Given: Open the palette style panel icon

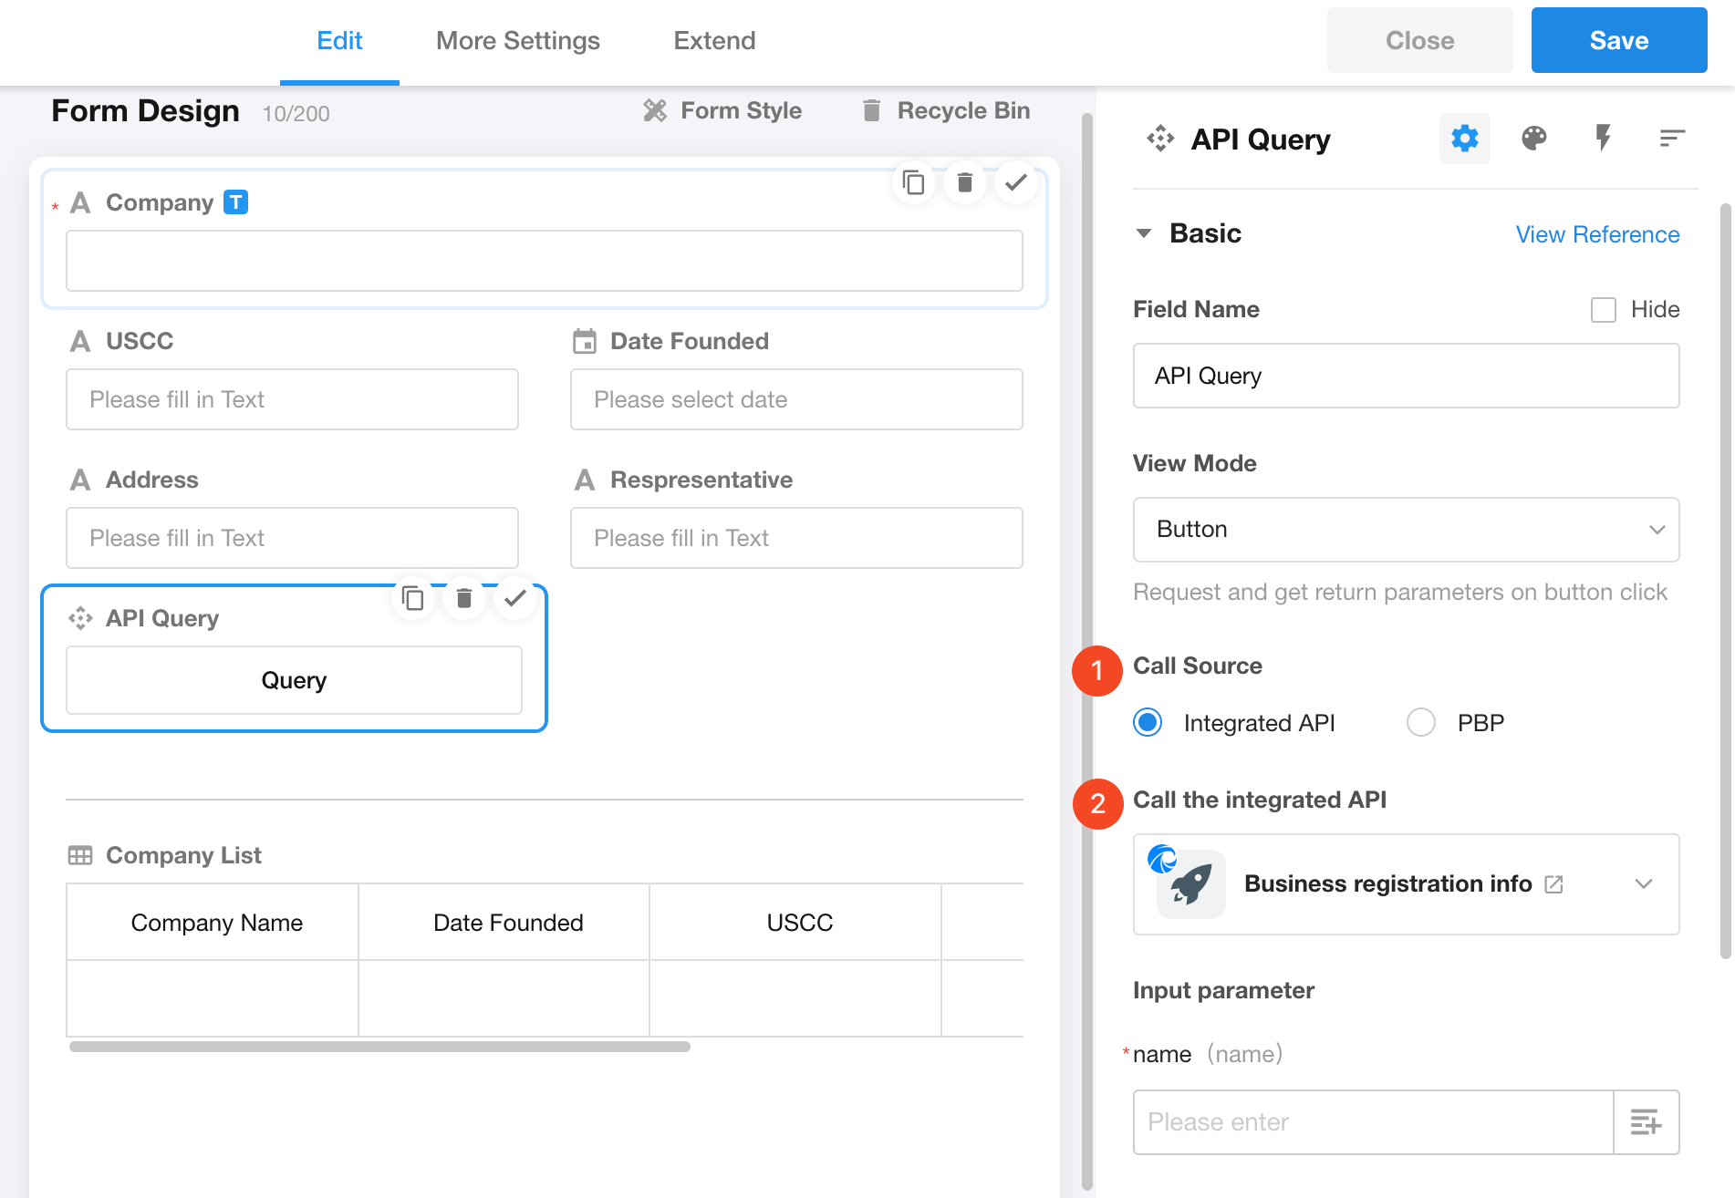Looking at the screenshot, I should [x=1533, y=139].
